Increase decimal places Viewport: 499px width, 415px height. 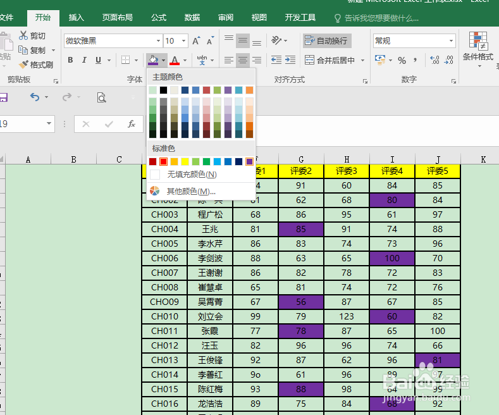434,60
